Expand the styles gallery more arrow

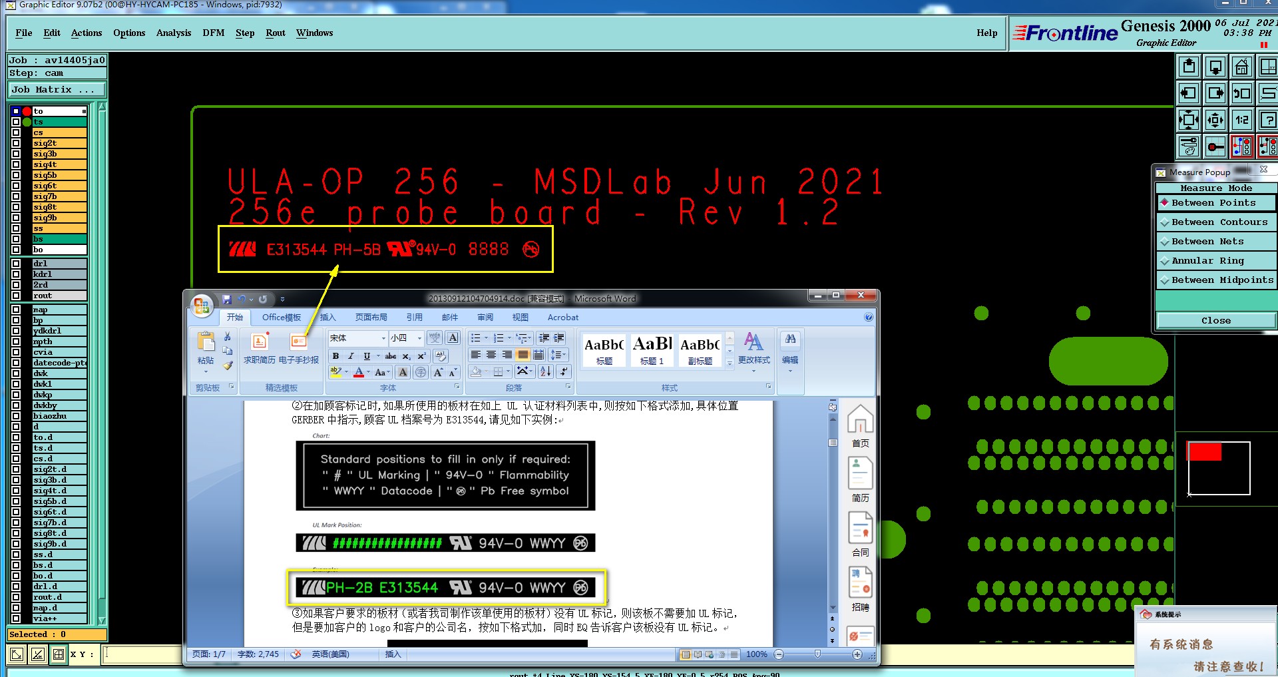pos(730,363)
